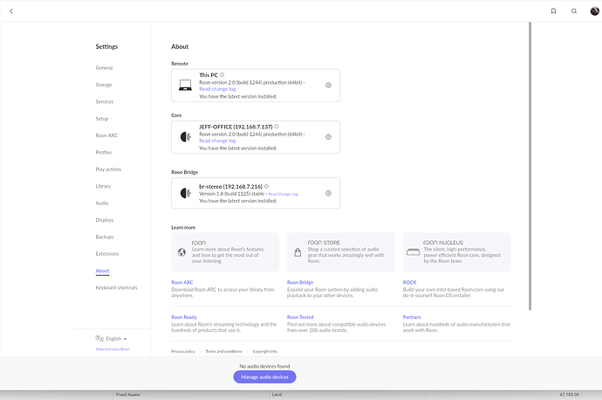Follow the Roon ARC link
The height and width of the screenshot is (400, 602).
182,282
